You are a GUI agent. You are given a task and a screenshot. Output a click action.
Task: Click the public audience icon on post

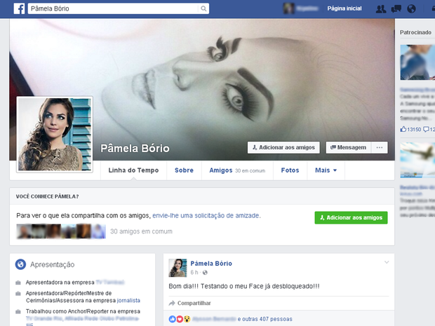tap(205, 272)
